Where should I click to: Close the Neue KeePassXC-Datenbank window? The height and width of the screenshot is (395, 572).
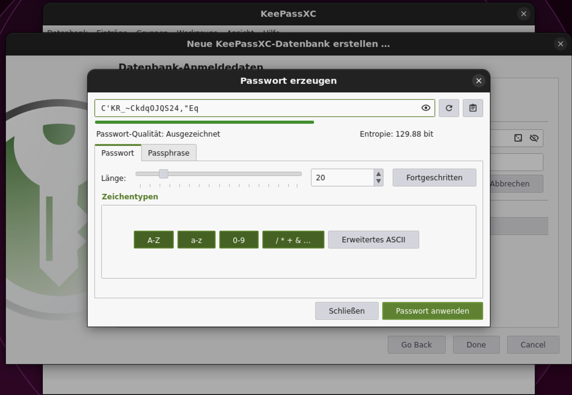pos(560,44)
